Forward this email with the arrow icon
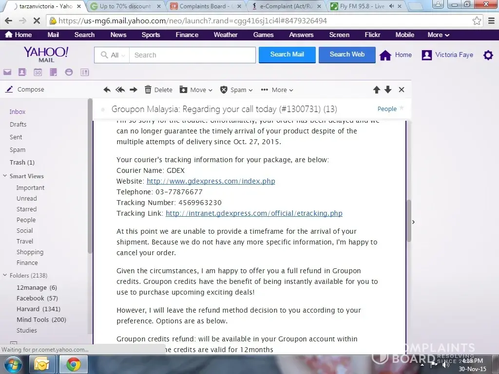The width and height of the screenshot is (499, 374). click(134, 90)
